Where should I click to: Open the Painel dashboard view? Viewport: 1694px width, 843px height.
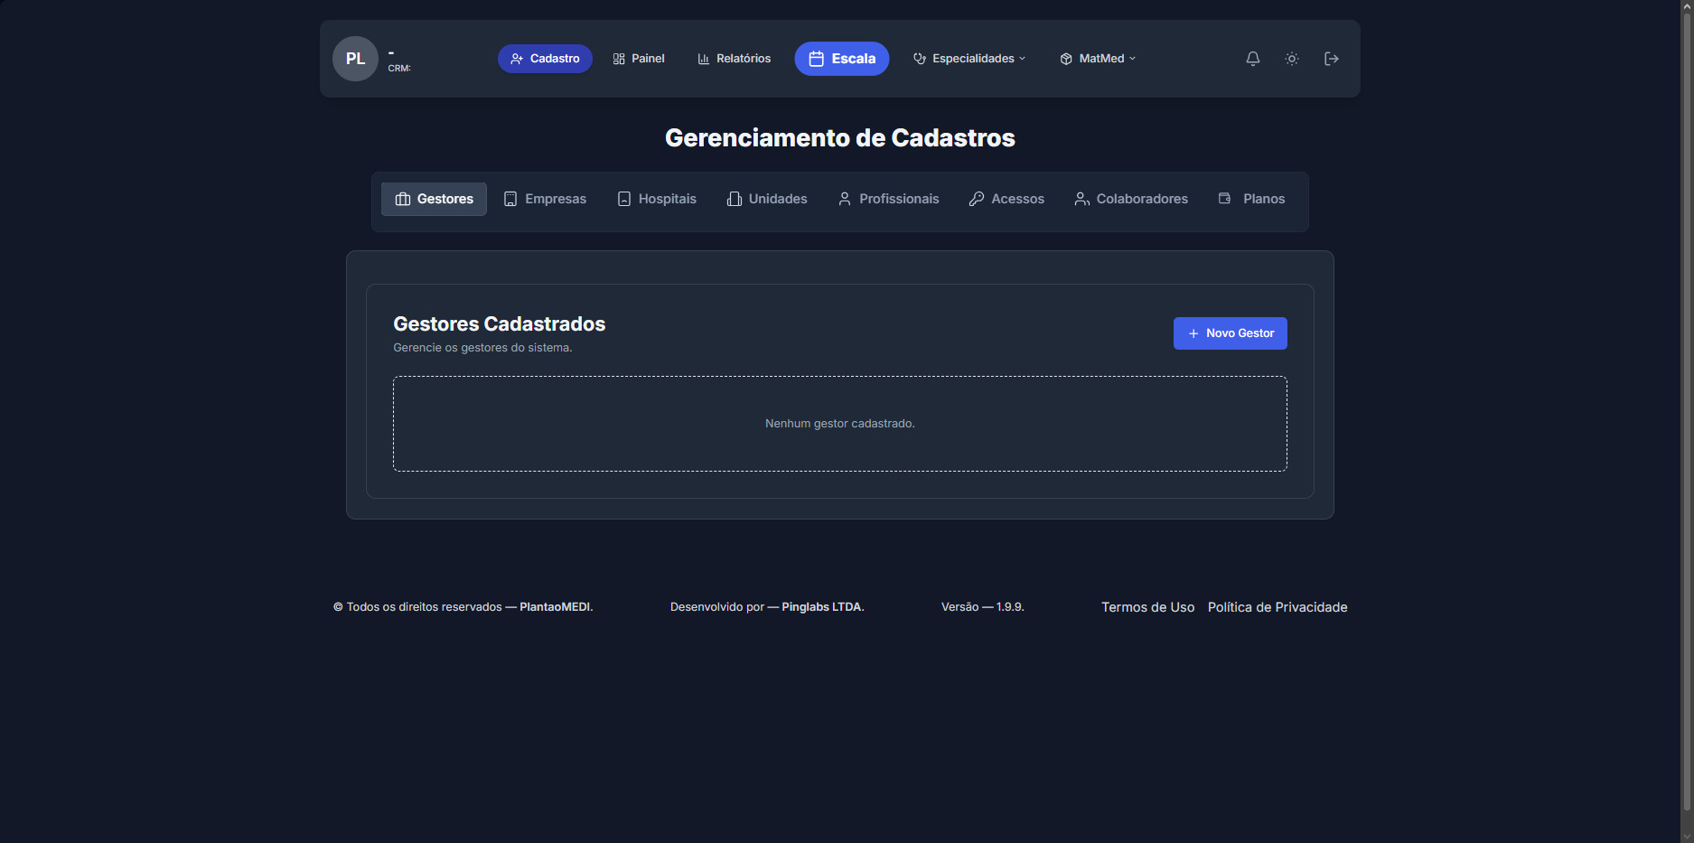(639, 59)
